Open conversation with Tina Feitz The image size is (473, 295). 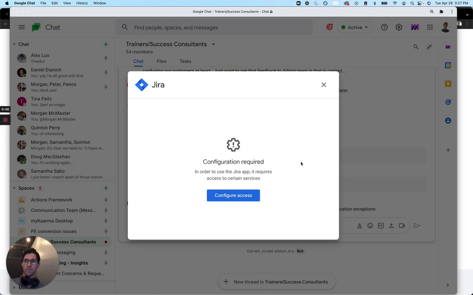pyautogui.click(x=62, y=101)
